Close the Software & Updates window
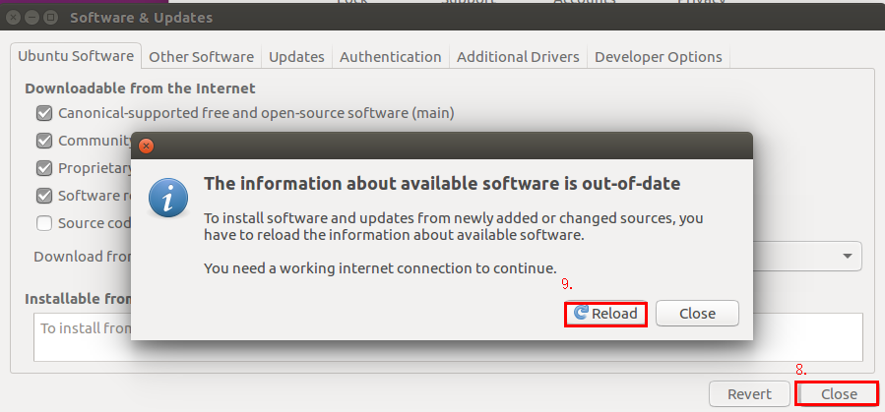 point(837,393)
